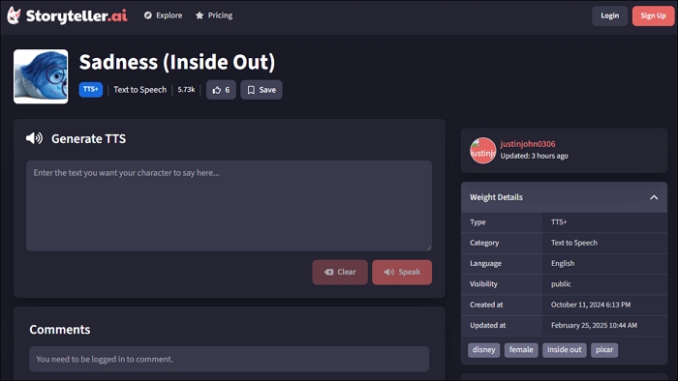The image size is (678, 381).
Task: Save the Sadness voice model
Action: pyautogui.click(x=262, y=90)
